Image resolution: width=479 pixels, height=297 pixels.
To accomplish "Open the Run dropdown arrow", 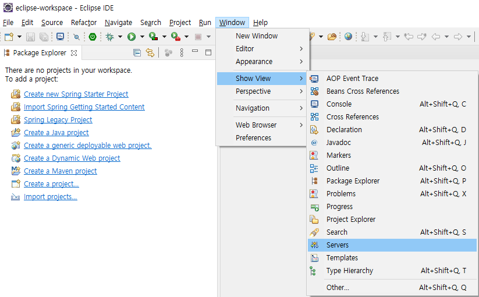I will tap(142, 37).
